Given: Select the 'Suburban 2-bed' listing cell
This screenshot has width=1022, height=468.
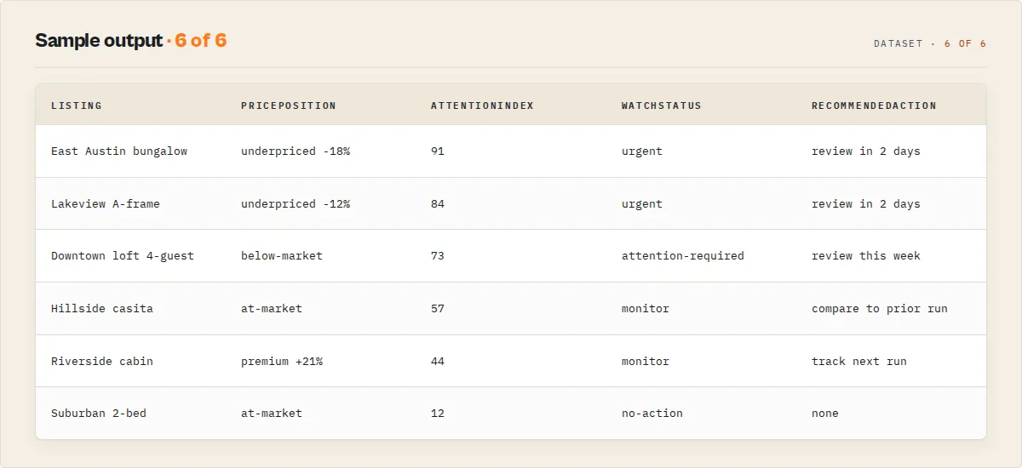Looking at the screenshot, I should click(99, 414).
